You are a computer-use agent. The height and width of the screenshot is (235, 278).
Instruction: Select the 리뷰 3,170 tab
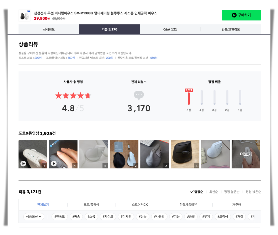click(x=109, y=29)
